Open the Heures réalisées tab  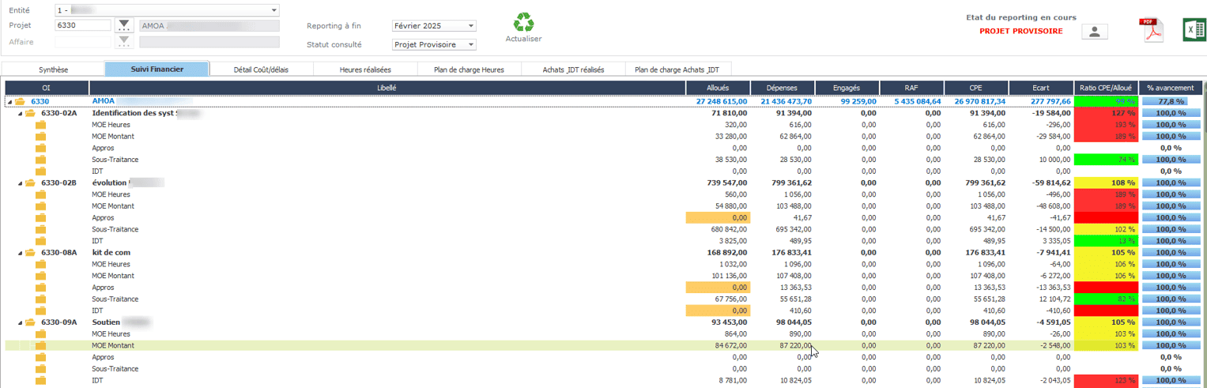365,70
